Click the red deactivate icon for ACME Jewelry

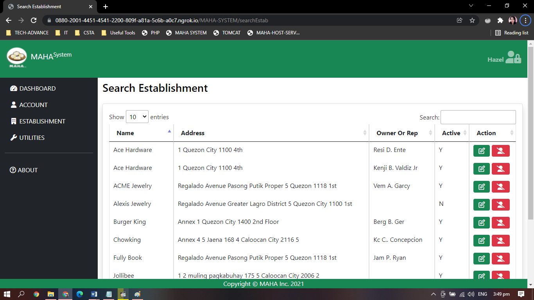pos(501,187)
